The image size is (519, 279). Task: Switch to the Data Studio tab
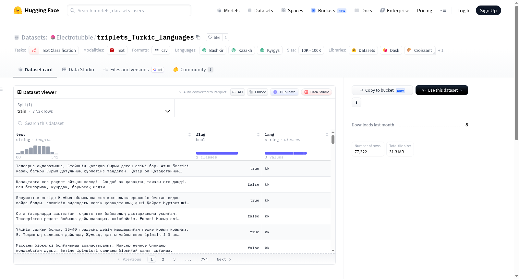pos(78,69)
